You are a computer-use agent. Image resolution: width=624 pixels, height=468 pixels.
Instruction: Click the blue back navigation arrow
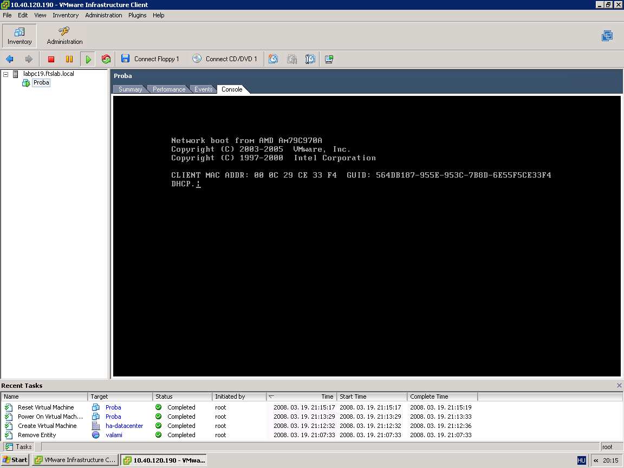tap(10, 59)
